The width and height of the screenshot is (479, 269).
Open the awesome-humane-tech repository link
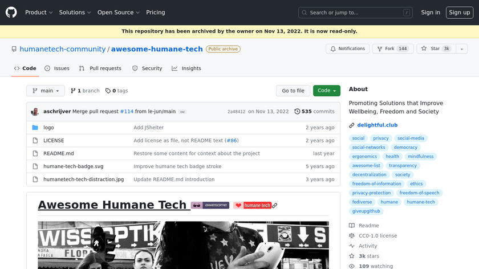click(x=157, y=49)
